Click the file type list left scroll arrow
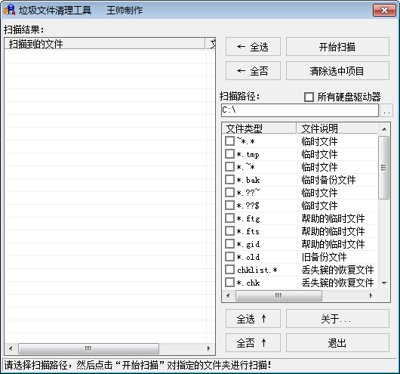Image resolution: width=400 pixels, height=374 pixels. [x=229, y=296]
